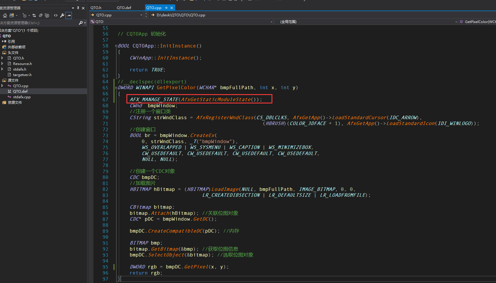The width and height of the screenshot is (496, 283).
Task: Expand the QTO.cpp tree node arrow
Action: pyautogui.click(x=2, y=86)
